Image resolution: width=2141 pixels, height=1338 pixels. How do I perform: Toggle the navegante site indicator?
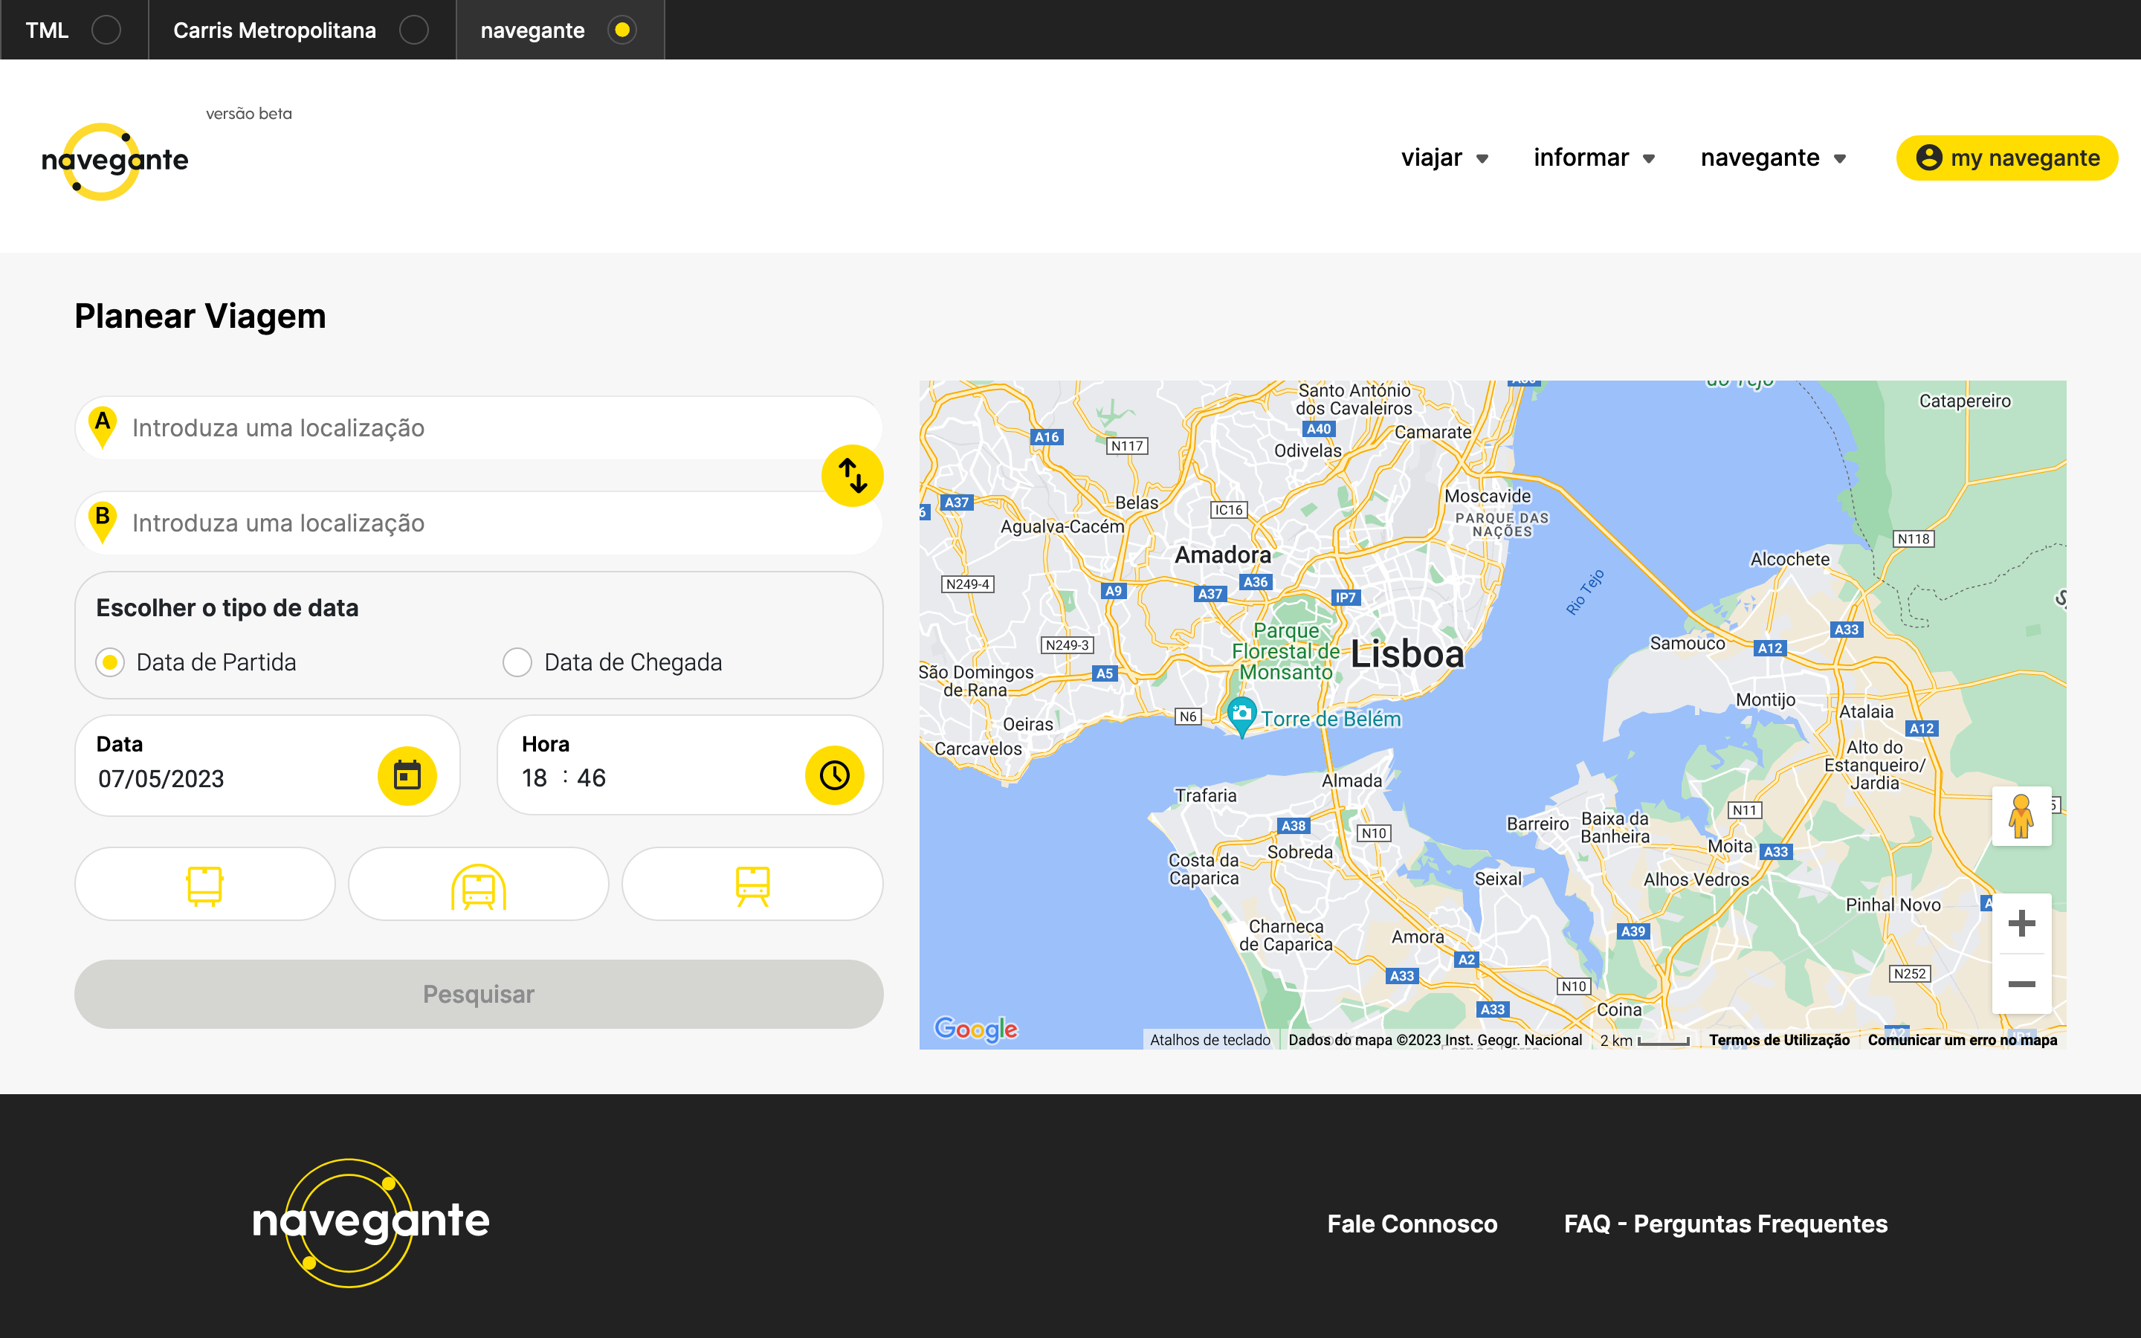coord(622,30)
